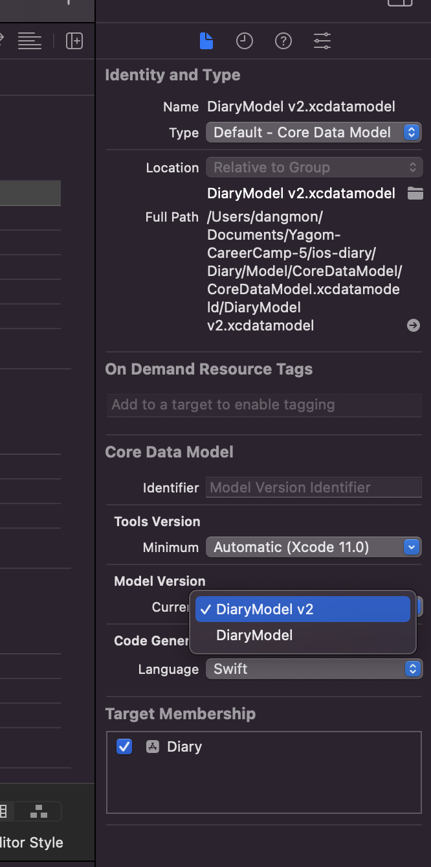
Task: Click the On Demand Resource Tags heading
Action: pyautogui.click(x=209, y=369)
